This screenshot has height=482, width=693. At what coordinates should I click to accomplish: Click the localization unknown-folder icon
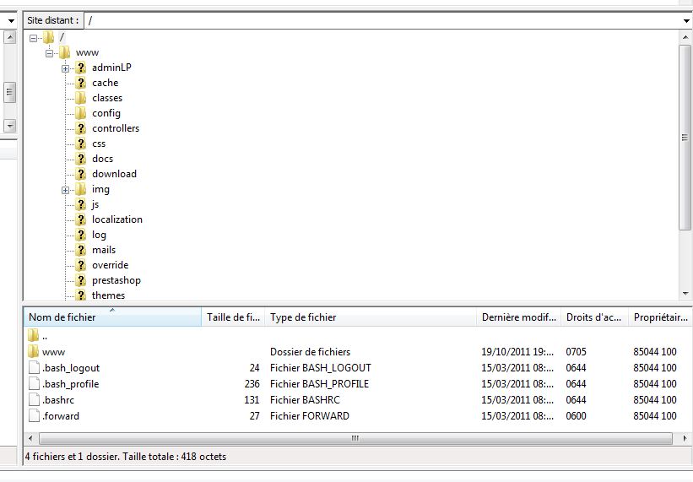point(80,219)
